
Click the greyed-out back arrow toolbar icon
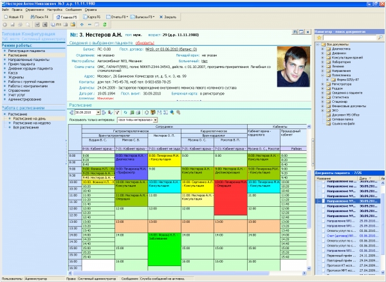tap(5, 24)
